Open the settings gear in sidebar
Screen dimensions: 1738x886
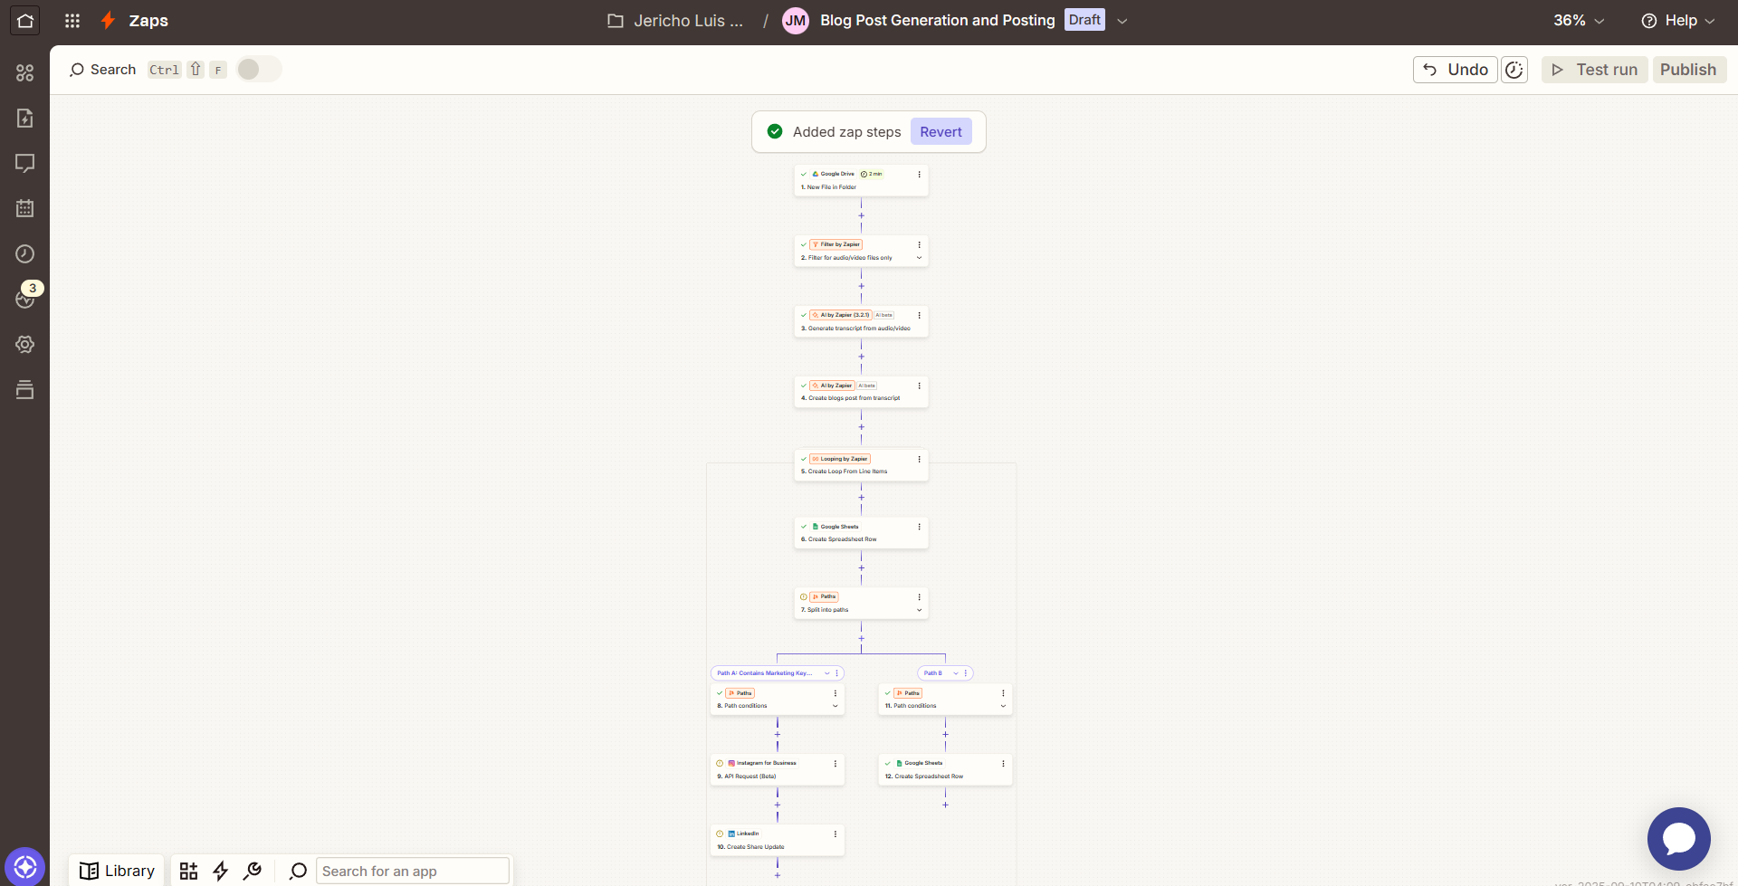coord(24,345)
